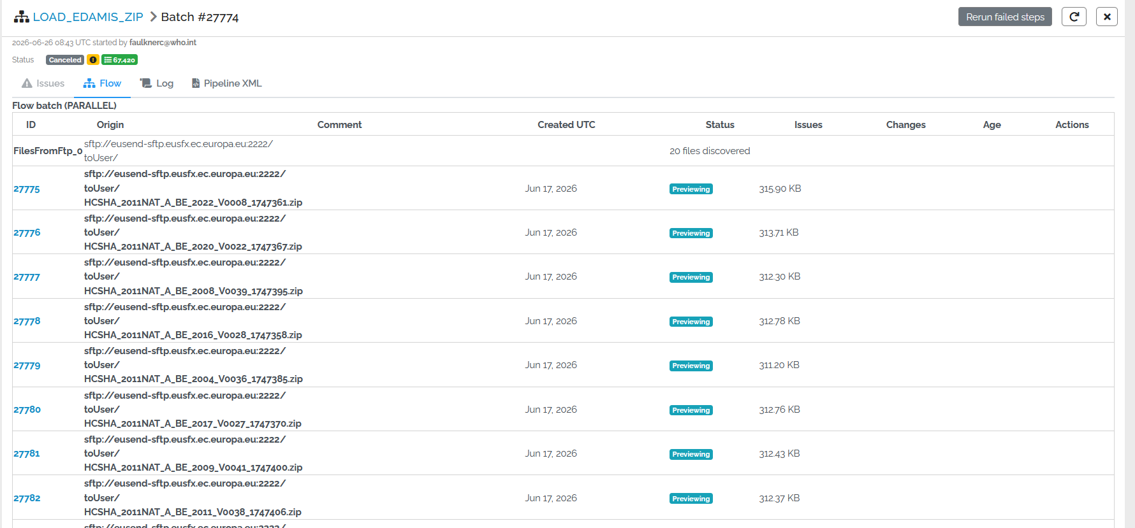Click the '20 files discovered' text
Screen dimensions: 1135x528
tap(710, 151)
